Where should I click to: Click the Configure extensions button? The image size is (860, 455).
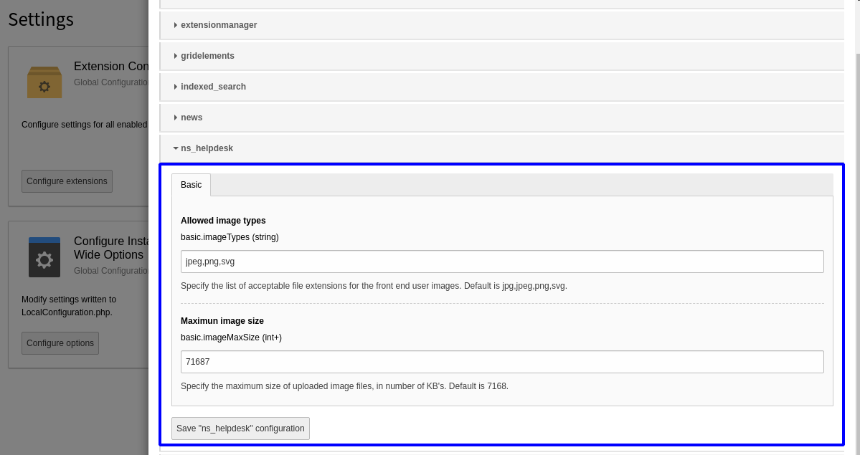67,181
